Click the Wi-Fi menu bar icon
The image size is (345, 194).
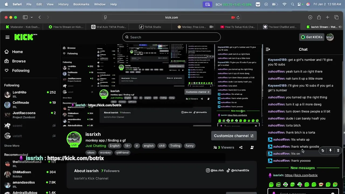[x=284, y=4]
